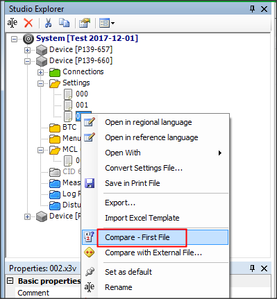This screenshot has width=277, height=299.
Task: Select settings file 000
Action: click(82, 94)
